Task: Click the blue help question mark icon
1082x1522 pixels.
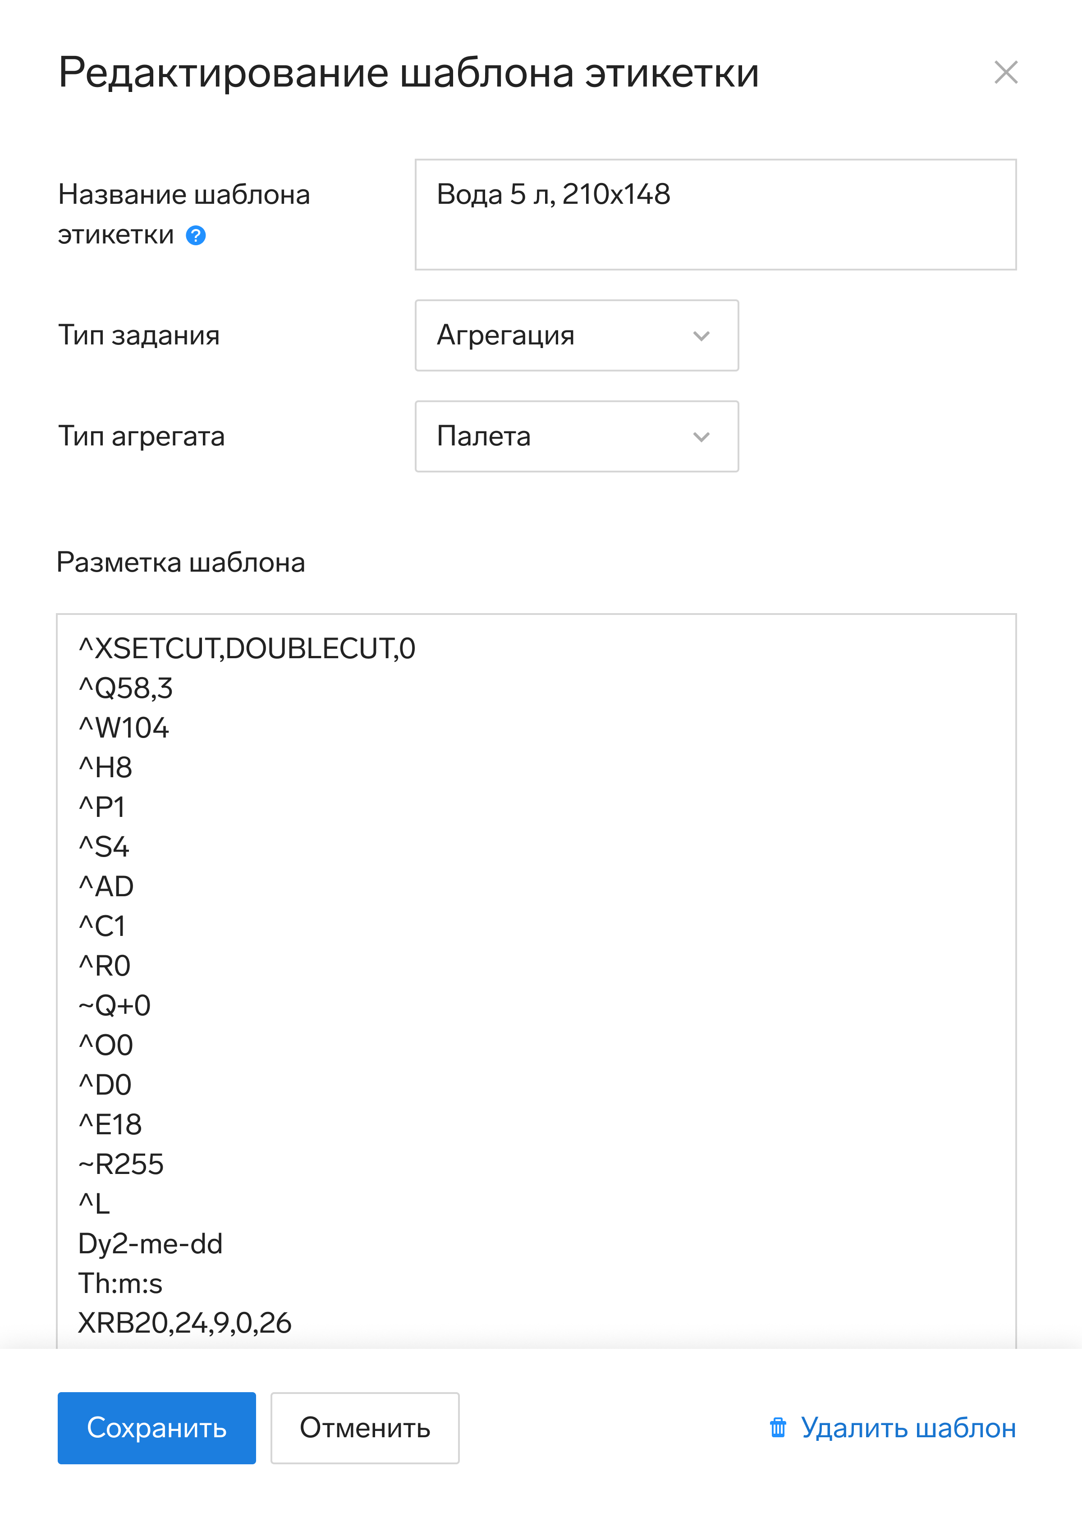Action: click(x=195, y=235)
